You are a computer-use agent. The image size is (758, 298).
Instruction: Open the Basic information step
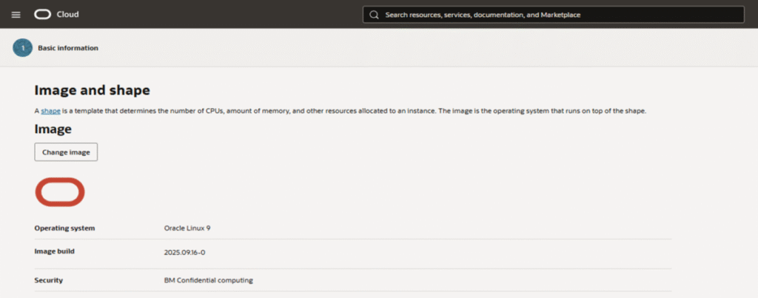[x=68, y=48]
